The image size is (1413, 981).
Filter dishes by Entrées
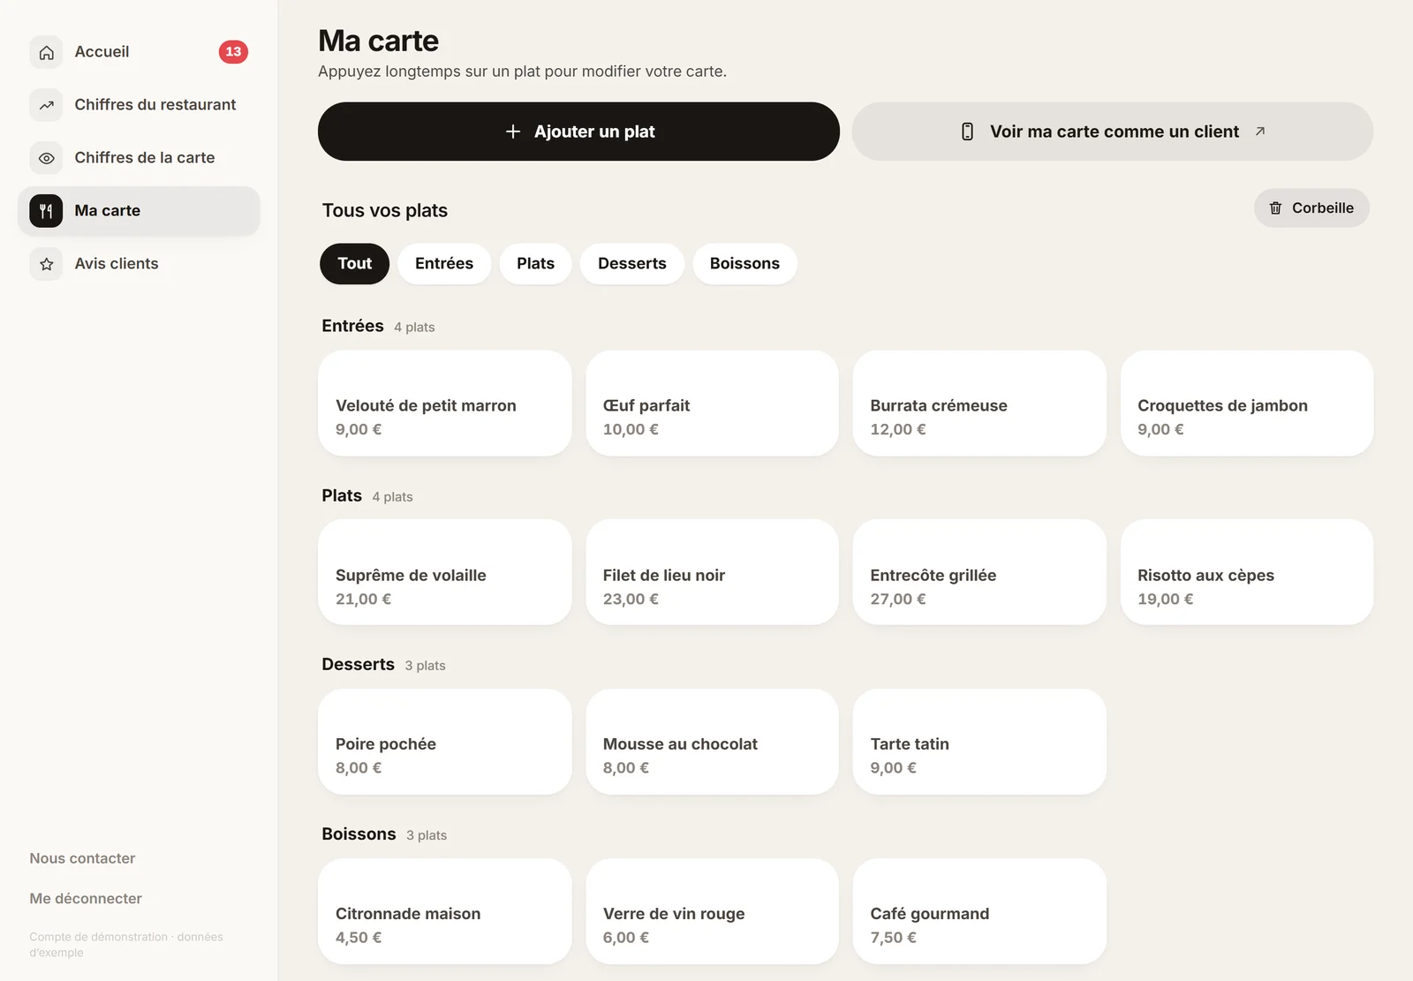(444, 264)
